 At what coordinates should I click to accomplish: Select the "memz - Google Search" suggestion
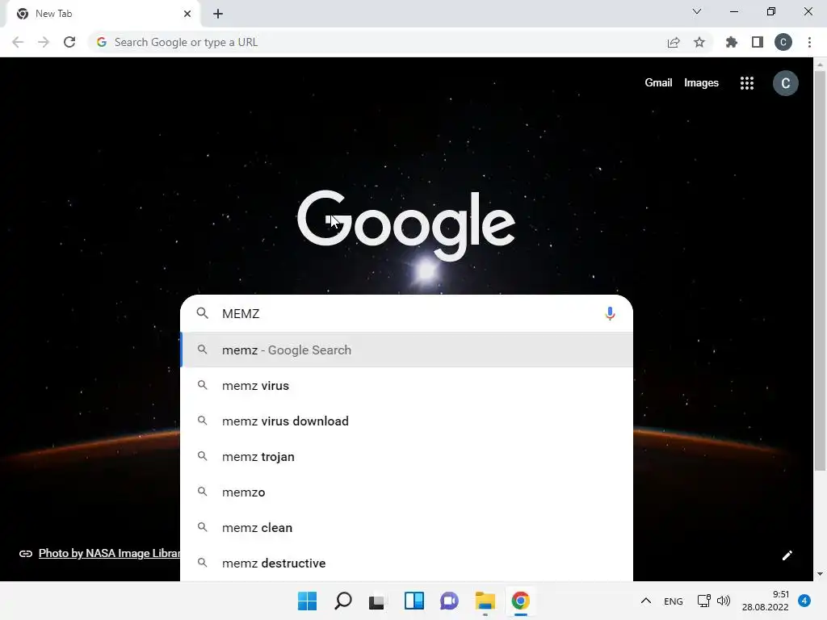(407, 350)
